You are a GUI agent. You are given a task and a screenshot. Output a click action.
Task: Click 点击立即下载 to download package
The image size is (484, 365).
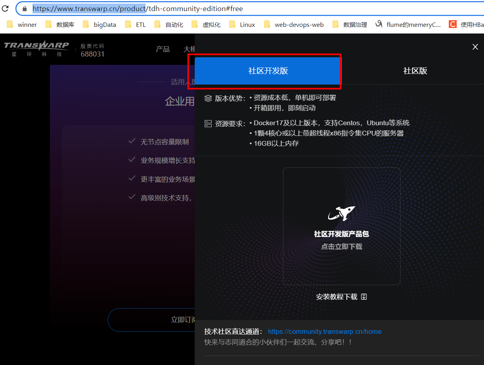[x=342, y=246]
